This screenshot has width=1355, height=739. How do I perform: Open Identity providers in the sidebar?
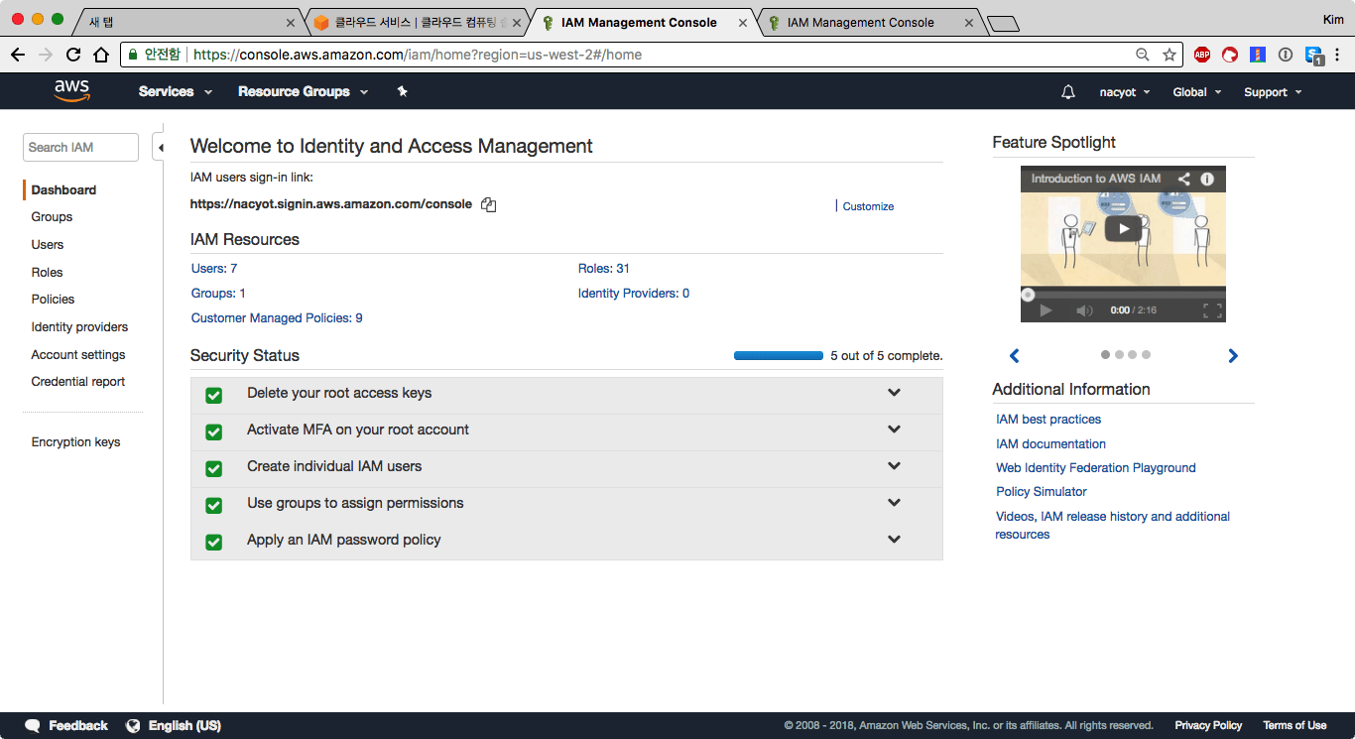[x=79, y=326]
